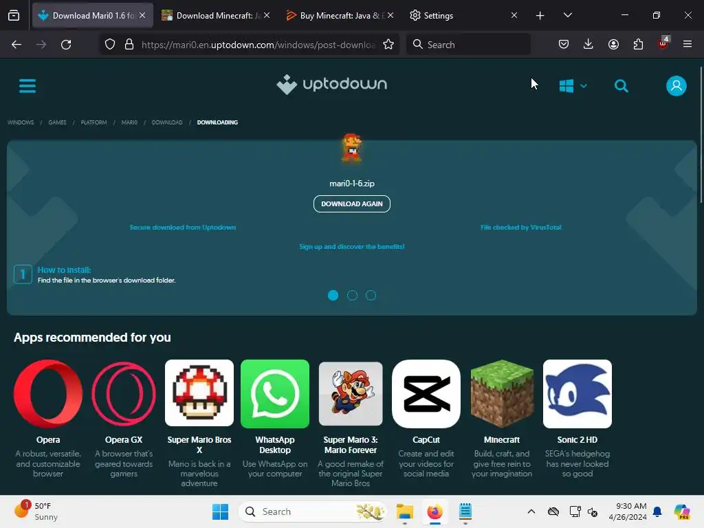
Task: Go back to the previous page
Action: click(x=16, y=45)
